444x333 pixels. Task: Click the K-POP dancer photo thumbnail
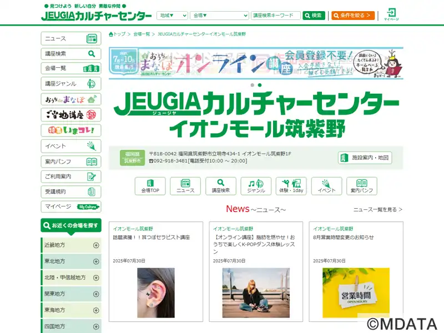click(256, 293)
